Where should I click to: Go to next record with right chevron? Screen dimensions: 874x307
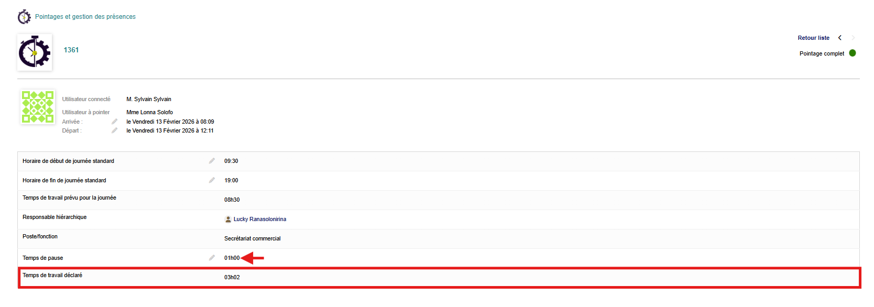[x=853, y=38]
